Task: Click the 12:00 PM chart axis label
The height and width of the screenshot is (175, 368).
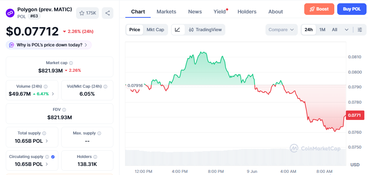Action: click(x=144, y=171)
